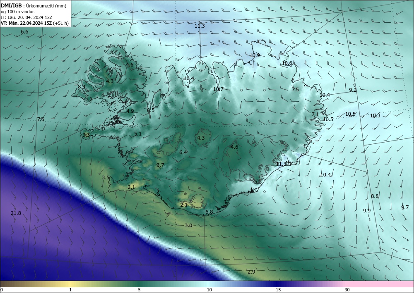Click the 4.9 value in west Iceland
Viewport: 414px width, 293px height.
coord(130,111)
